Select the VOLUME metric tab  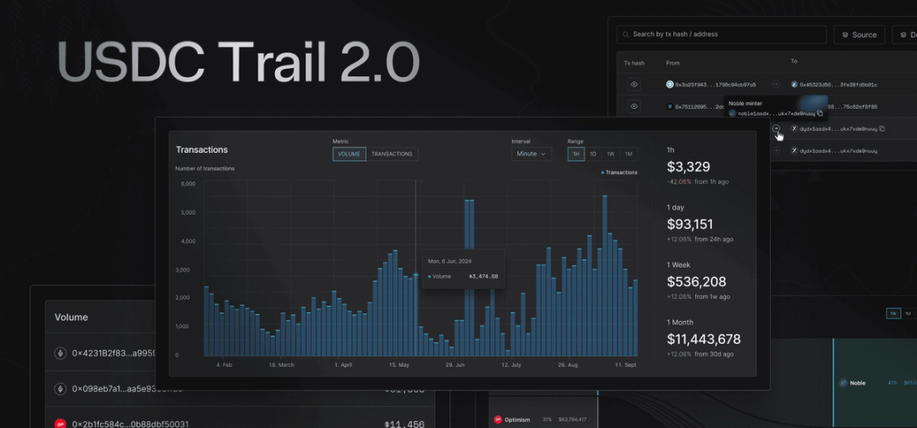[x=350, y=154]
